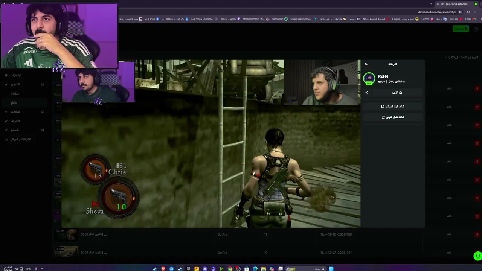Open a new browser tab
This screenshot has width=482, height=271.
pos(431,4)
